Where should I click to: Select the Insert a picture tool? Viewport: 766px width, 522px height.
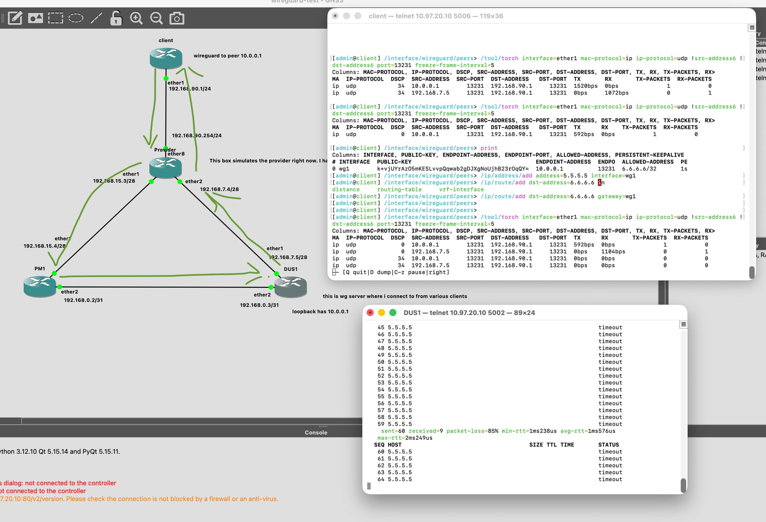[36, 18]
